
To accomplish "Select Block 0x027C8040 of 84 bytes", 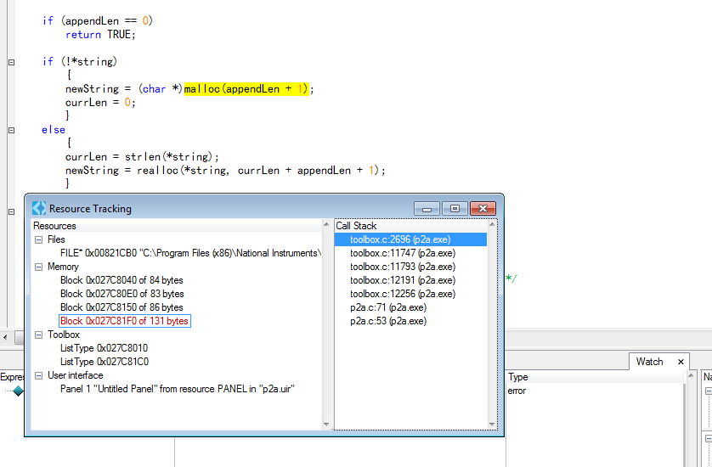I will point(121,280).
